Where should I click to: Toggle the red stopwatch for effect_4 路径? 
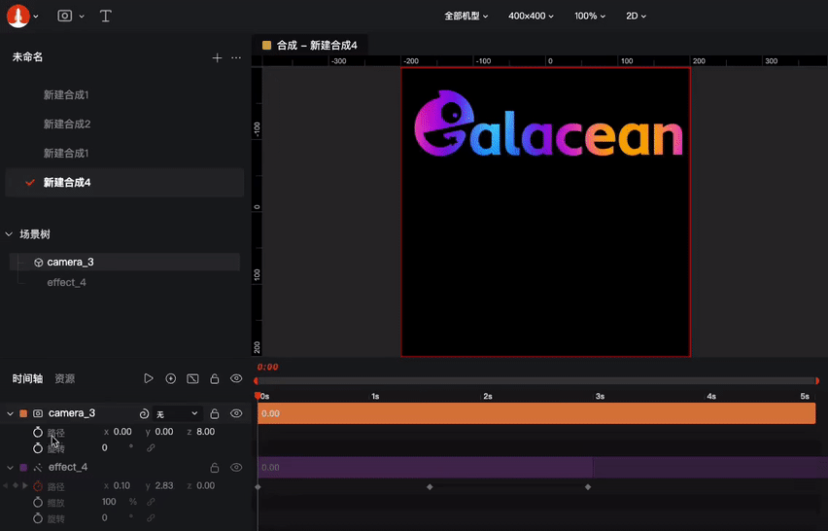(x=38, y=486)
